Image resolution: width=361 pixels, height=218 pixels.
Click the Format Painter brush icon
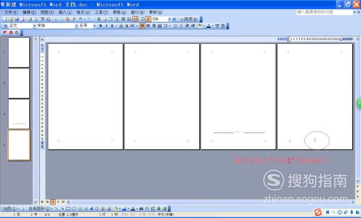[73, 19]
